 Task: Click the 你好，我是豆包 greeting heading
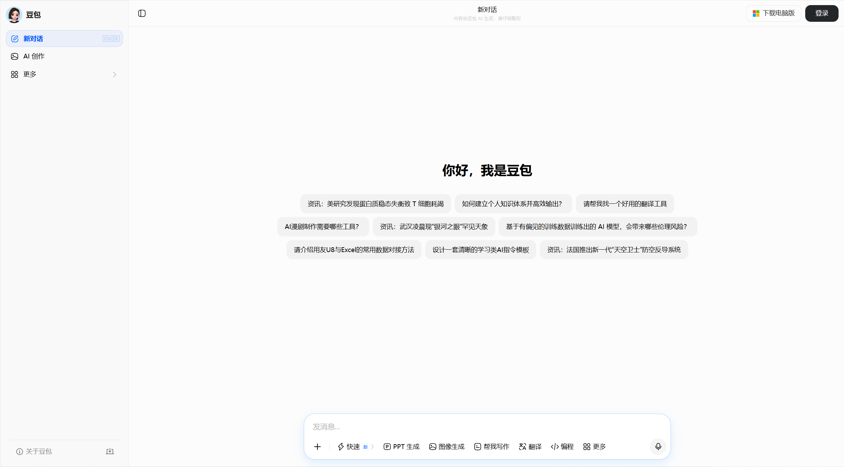point(487,170)
